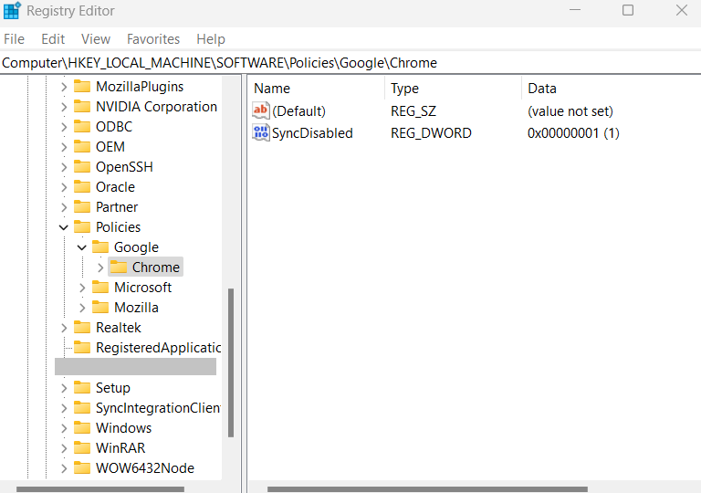Expand the OEM key
The width and height of the screenshot is (701, 493).
click(64, 147)
